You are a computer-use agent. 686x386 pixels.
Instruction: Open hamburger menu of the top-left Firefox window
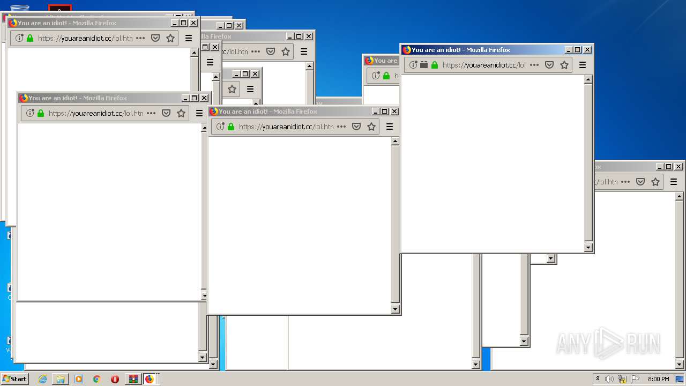click(189, 38)
